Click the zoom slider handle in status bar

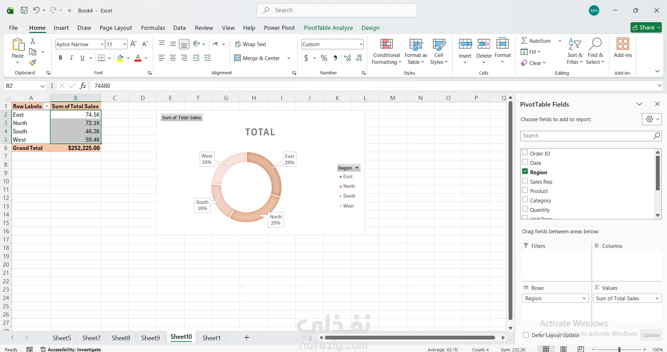coord(619,349)
